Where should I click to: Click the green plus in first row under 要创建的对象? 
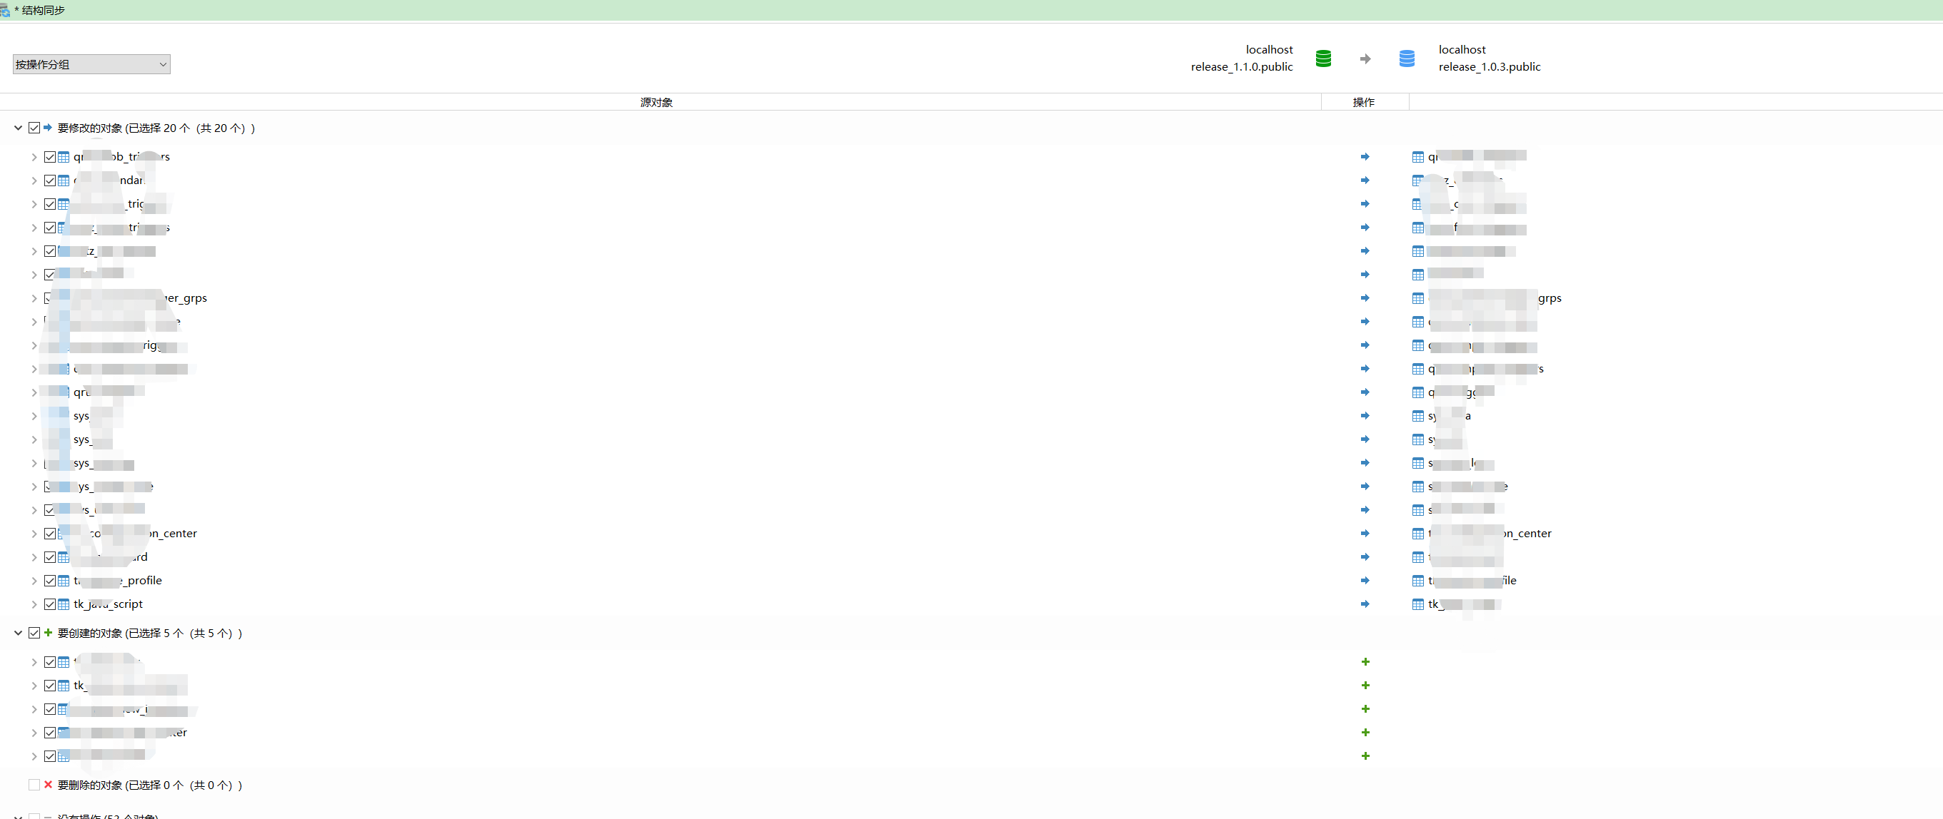coord(1365,661)
